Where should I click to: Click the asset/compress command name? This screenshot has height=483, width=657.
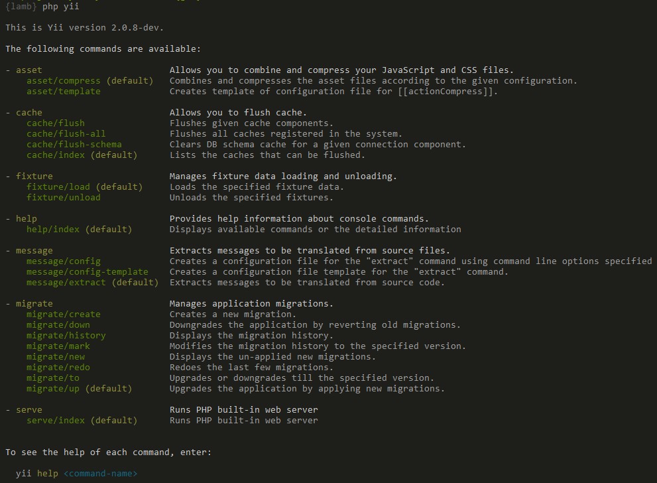coord(63,81)
